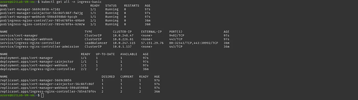Click cluster IP 10.0.226.81
This screenshot has width=358, height=100.
pos(123,39)
